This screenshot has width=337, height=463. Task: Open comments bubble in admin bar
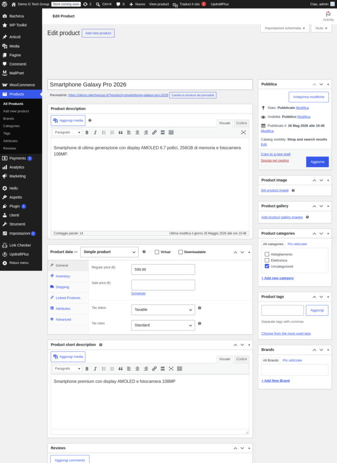coord(120,4)
